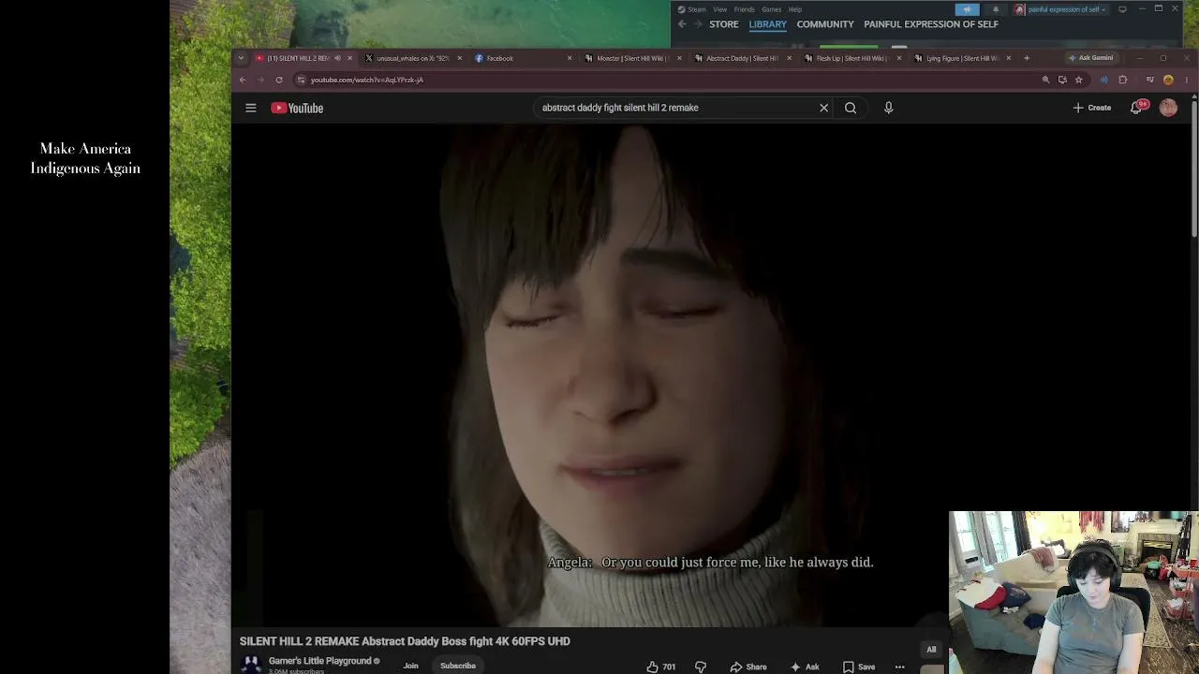Open YouTube notifications bell

(1137, 108)
